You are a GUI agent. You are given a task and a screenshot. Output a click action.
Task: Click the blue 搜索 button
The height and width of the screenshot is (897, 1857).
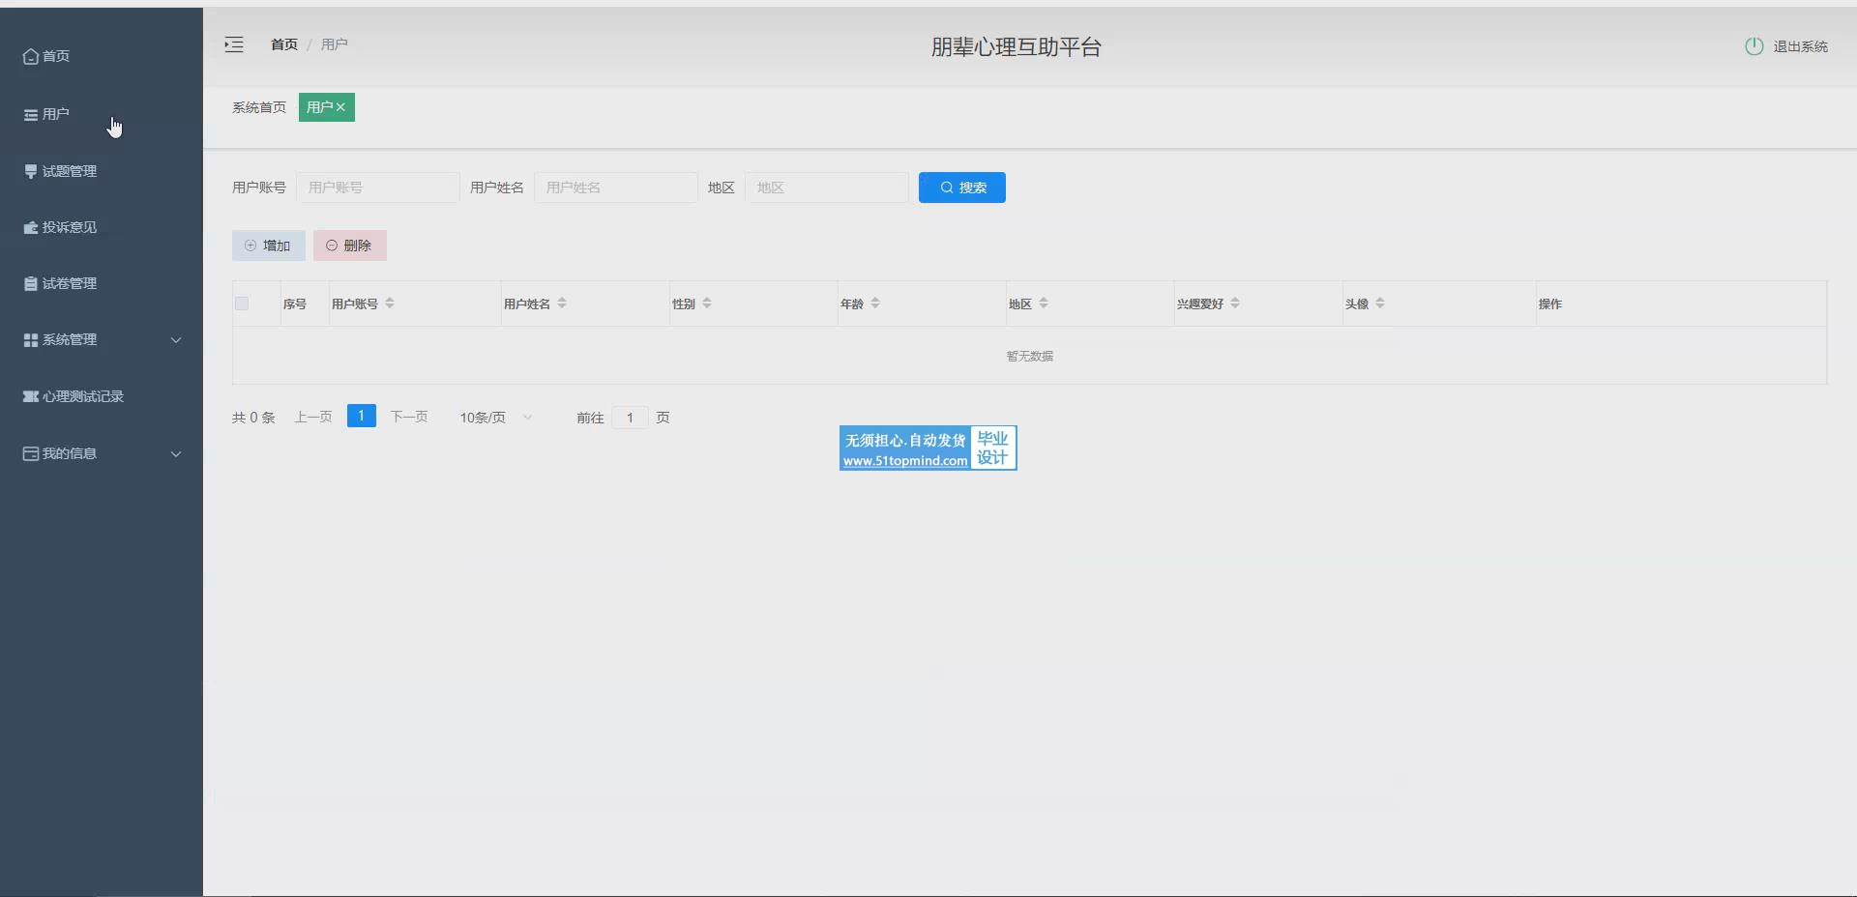click(962, 188)
